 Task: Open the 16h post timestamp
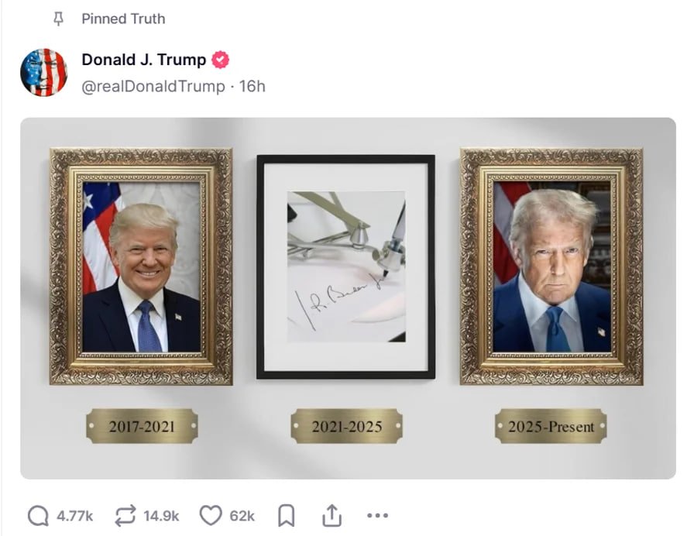tap(252, 86)
